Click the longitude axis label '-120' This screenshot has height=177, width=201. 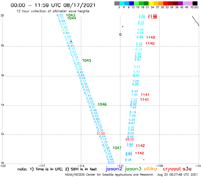pos(3,166)
